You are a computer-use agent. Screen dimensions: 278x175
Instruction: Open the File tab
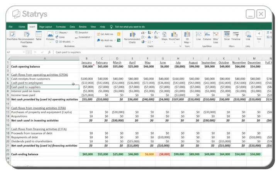click(x=11, y=27)
